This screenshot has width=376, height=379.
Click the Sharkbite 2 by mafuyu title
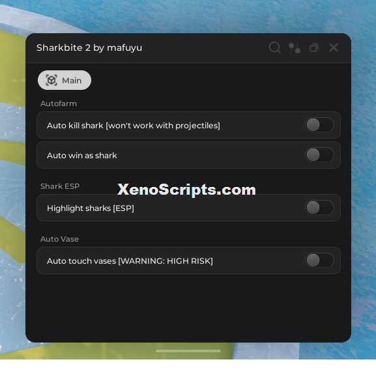click(x=89, y=48)
